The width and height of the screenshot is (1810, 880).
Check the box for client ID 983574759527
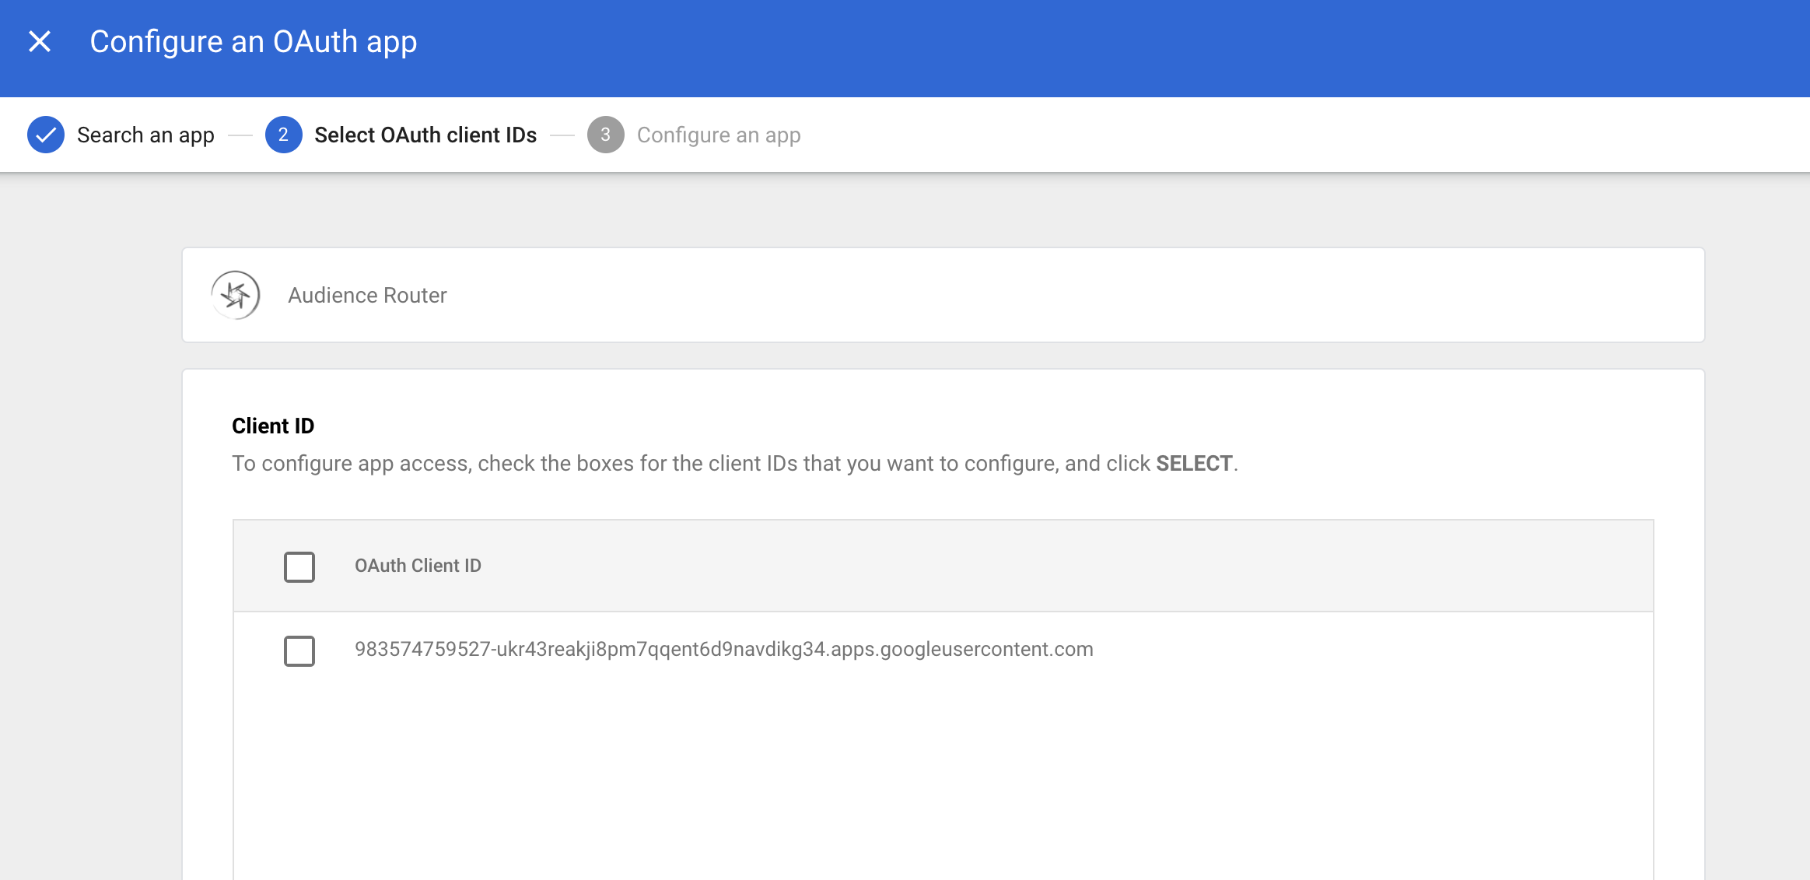pos(299,651)
